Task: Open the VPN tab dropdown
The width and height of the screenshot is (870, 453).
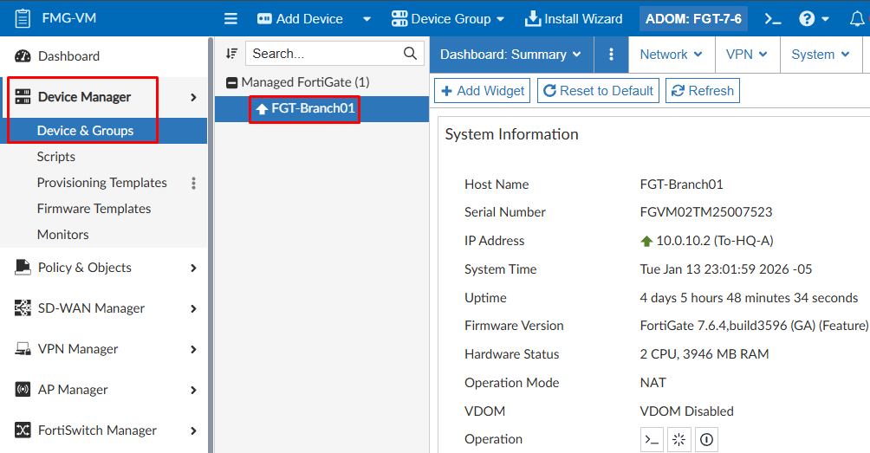Action: (x=747, y=55)
